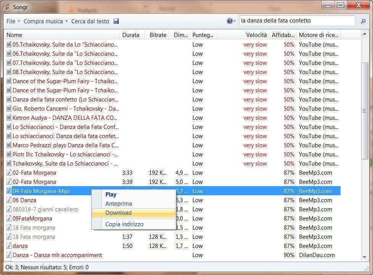This screenshot has width=373, height=275.
Task: Click 1:50 duration of danza row
Action: (x=127, y=246)
